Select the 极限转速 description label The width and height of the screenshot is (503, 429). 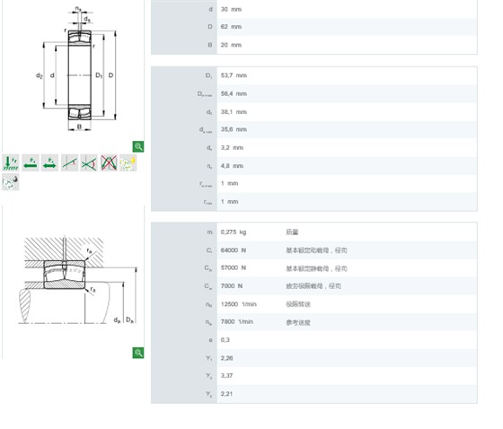[298, 304]
